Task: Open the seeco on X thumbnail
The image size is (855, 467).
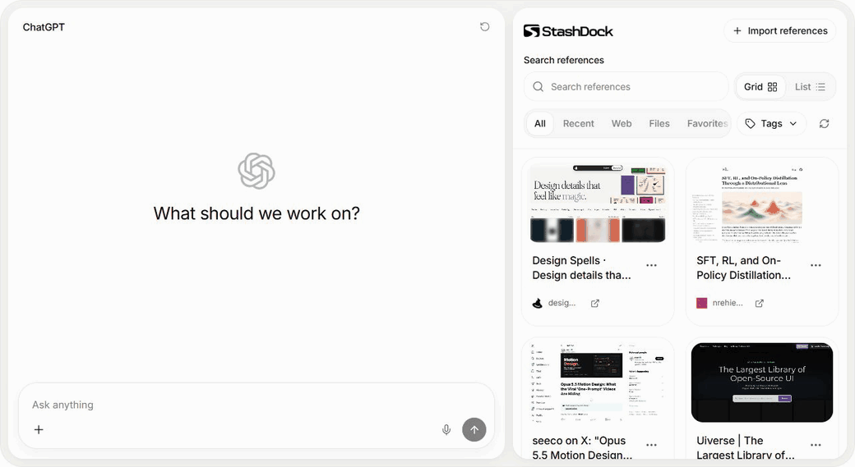Action: tap(598, 382)
